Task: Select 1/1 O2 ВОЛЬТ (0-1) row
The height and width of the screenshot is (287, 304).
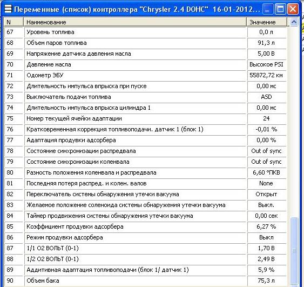Action: (x=145, y=249)
